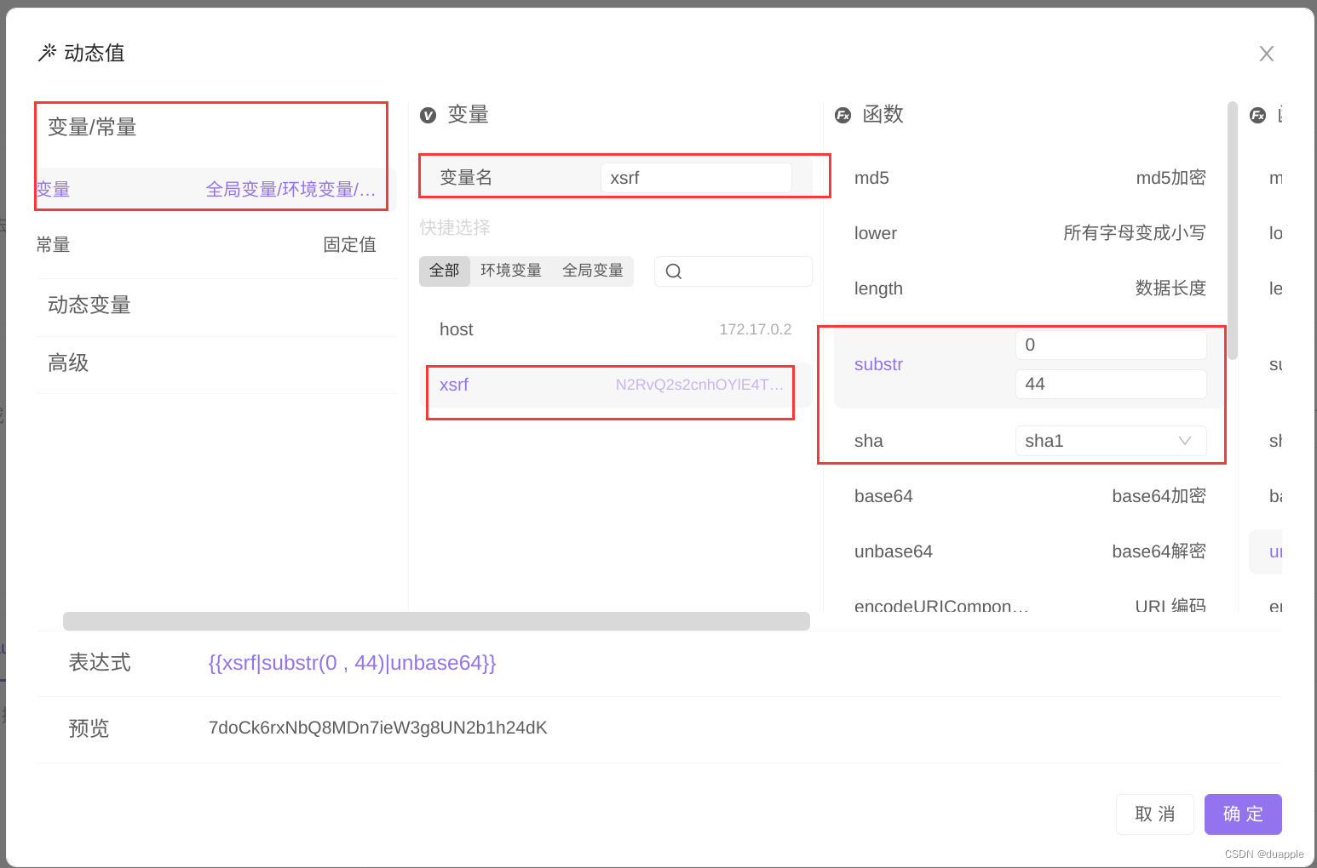Click the Fx icon next to 函数 heading
Viewport: 1317px width, 868px height.
pyautogui.click(x=843, y=115)
